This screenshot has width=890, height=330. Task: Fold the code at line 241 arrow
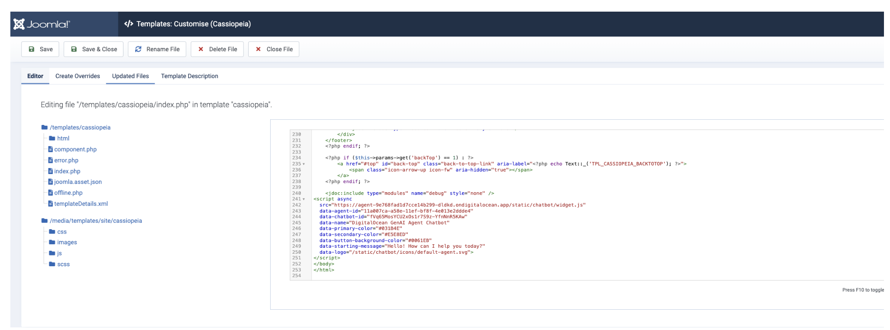[x=304, y=199]
